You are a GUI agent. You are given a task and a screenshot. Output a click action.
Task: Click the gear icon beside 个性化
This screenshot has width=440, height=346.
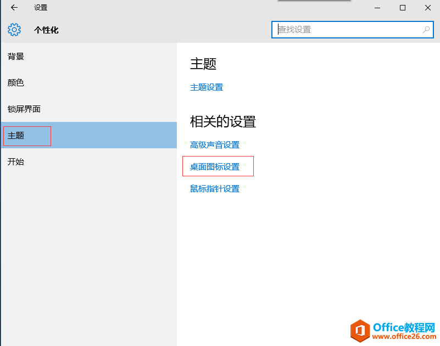point(14,30)
